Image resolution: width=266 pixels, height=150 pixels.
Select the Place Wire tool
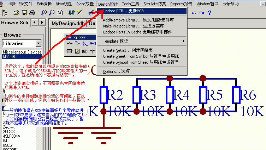click(69, 44)
